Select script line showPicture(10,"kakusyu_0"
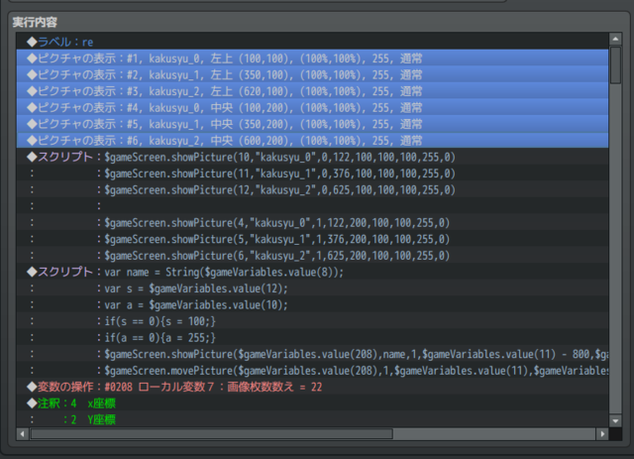The width and height of the screenshot is (634, 459). point(312,157)
